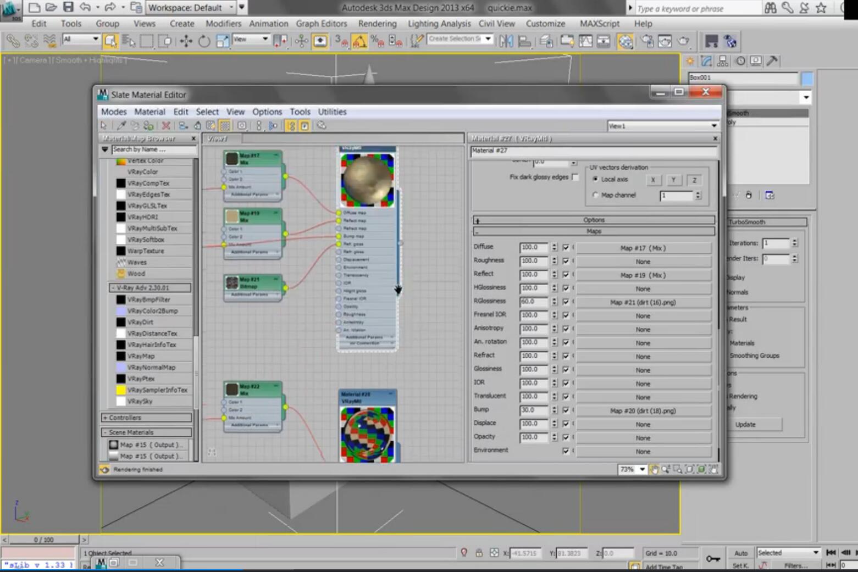Open the Slate Utilities menu
Viewport: 858px width, 572px height.
pyautogui.click(x=332, y=112)
